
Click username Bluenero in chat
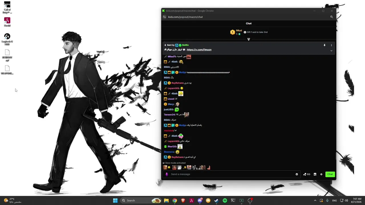[169, 152]
